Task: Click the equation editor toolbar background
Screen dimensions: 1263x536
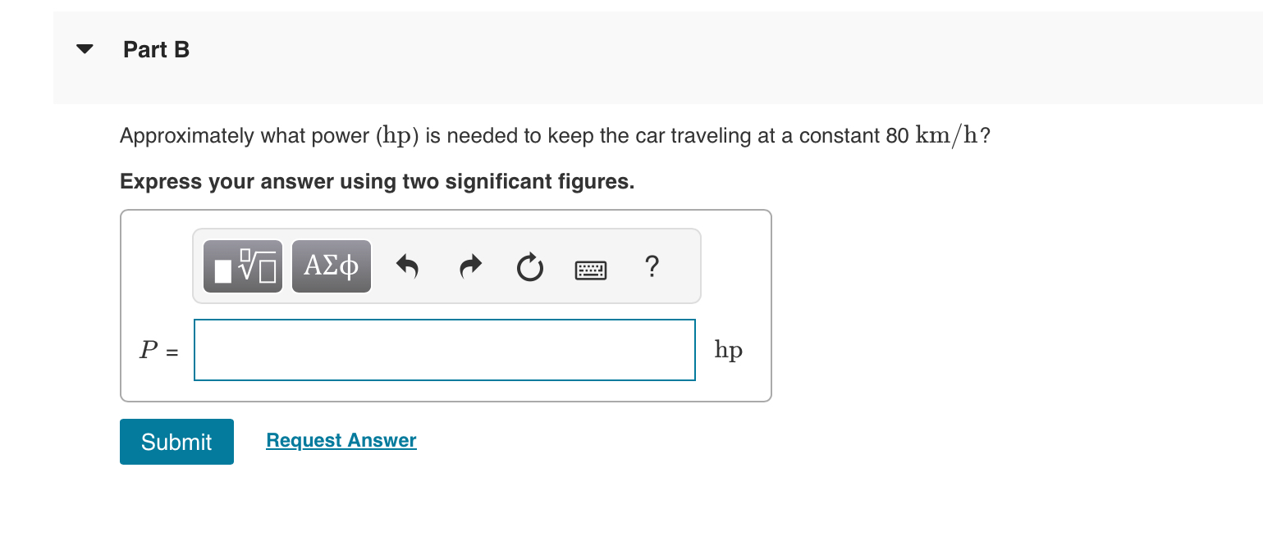Action: [447, 266]
